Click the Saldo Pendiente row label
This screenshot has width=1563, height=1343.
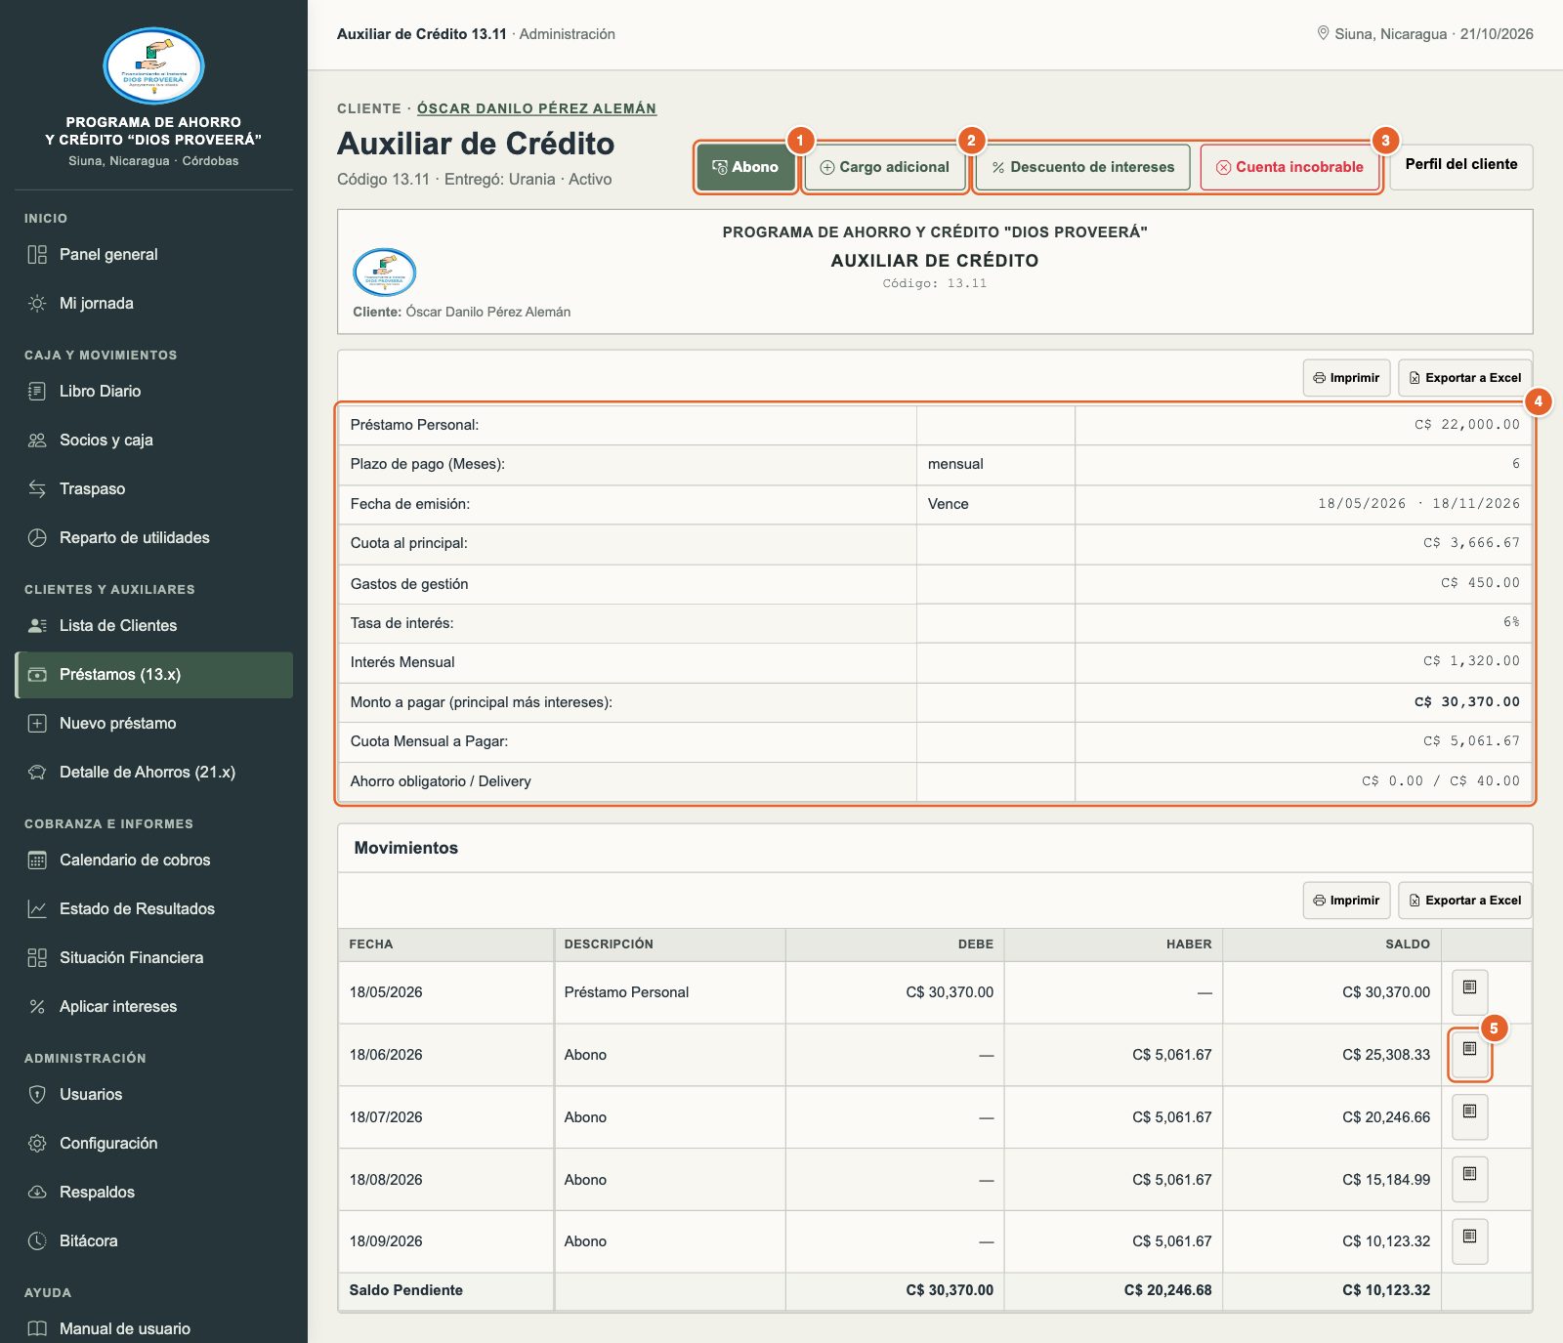[x=406, y=1290]
